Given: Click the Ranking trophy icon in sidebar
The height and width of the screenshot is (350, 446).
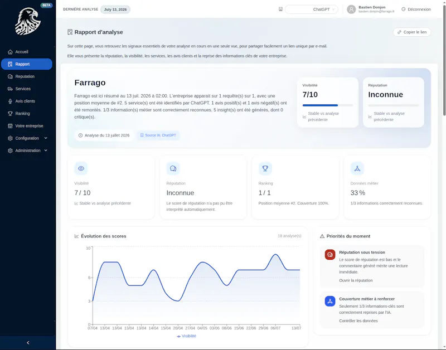Looking at the screenshot, I should [10, 114].
